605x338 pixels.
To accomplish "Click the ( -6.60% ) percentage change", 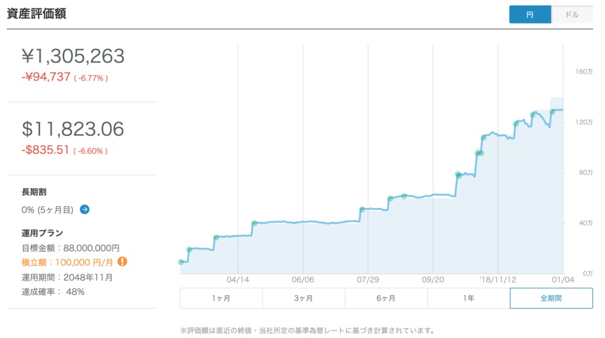I will pyautogui.click(x=91, y=151).
